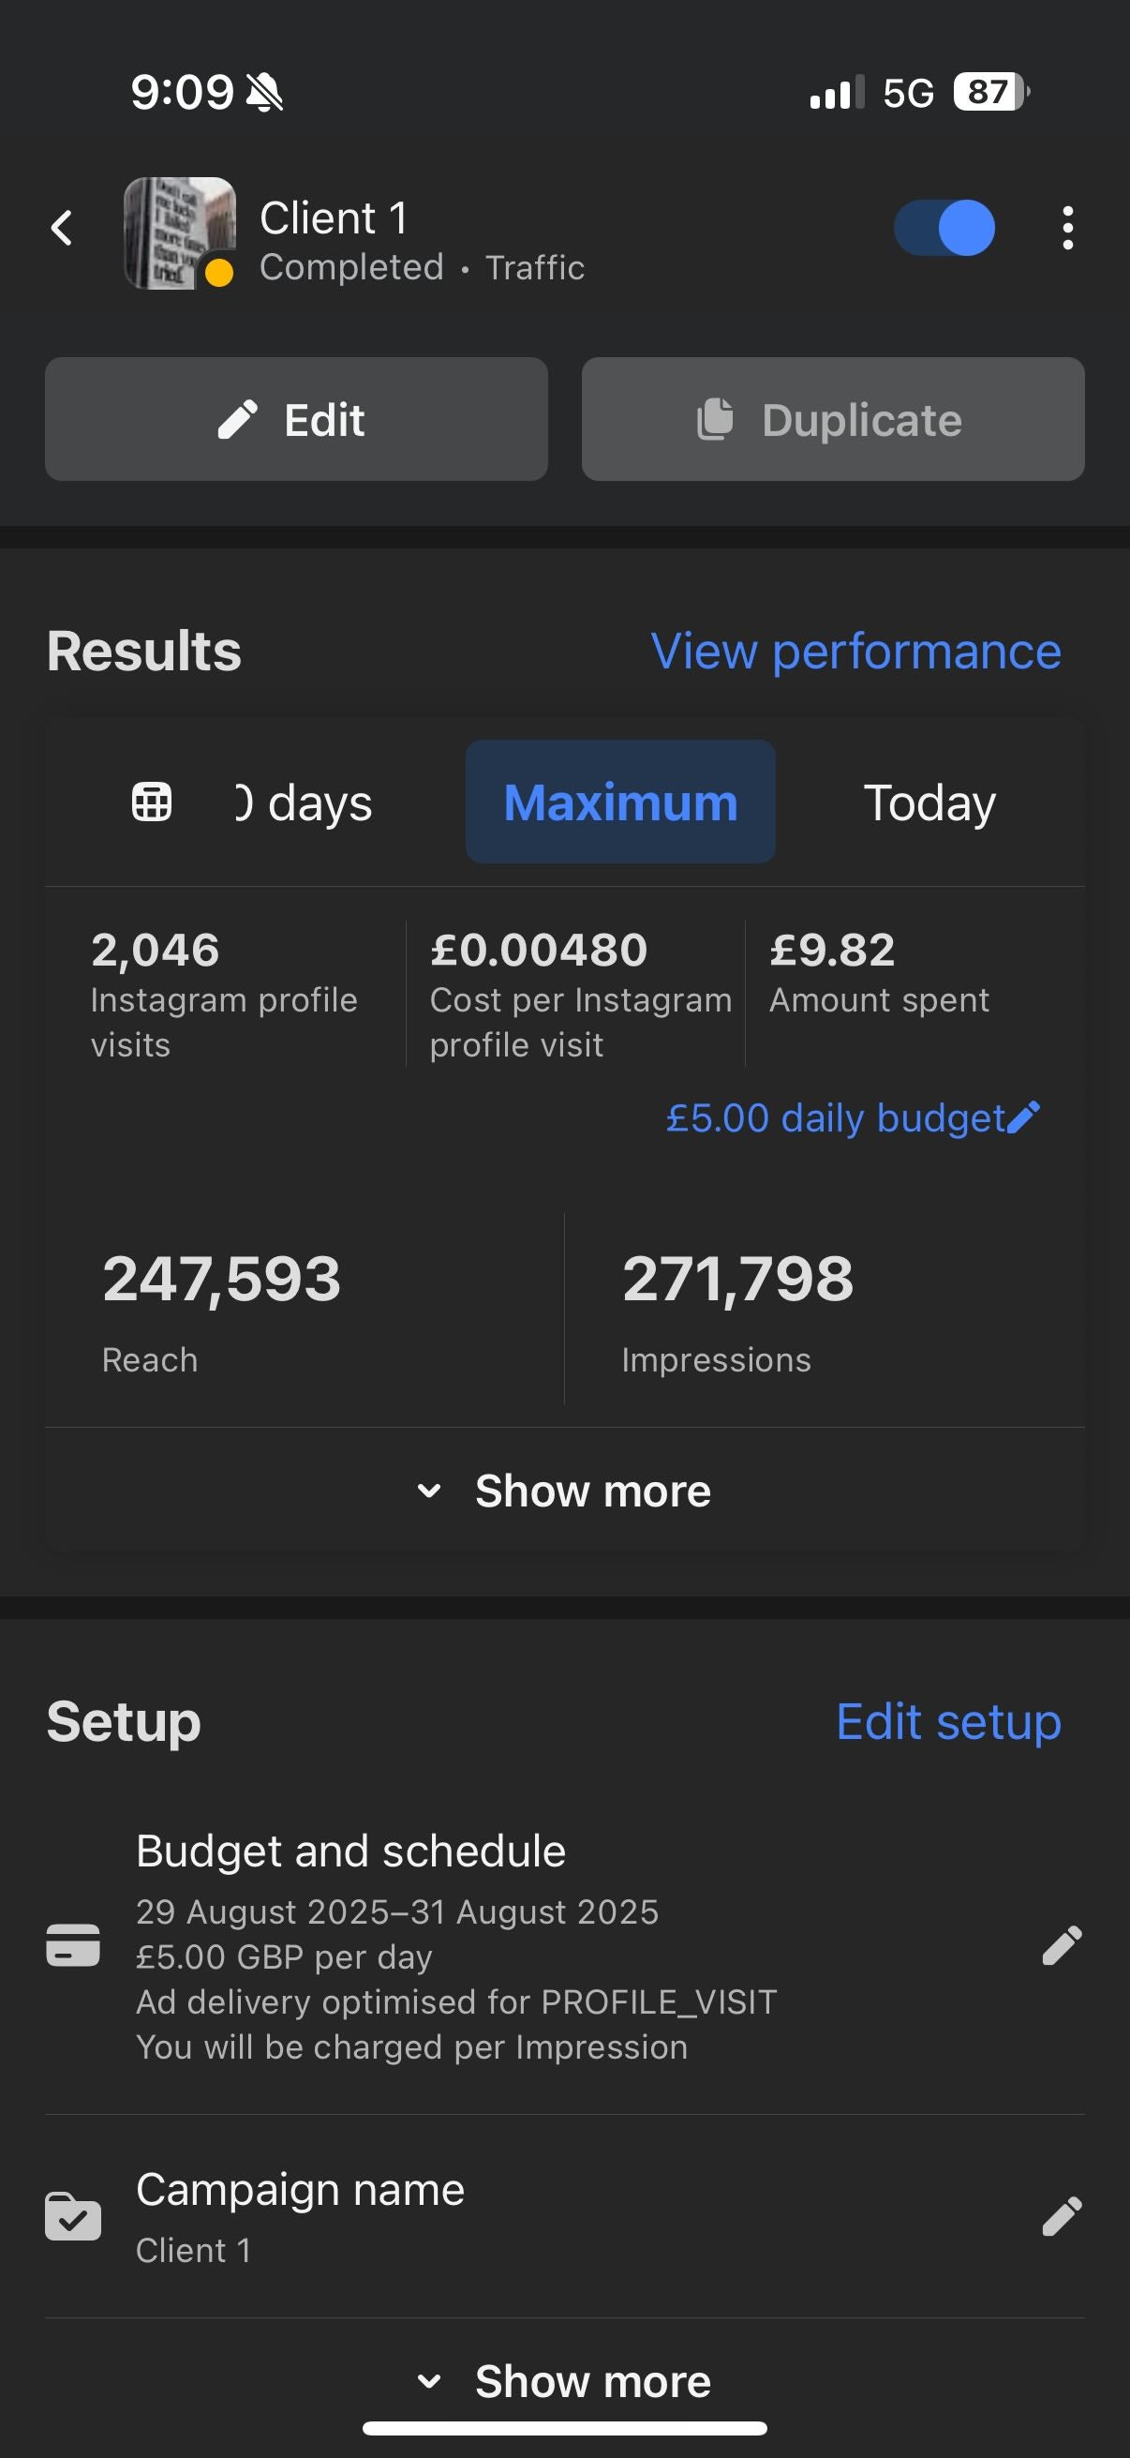Tap the Campaign name folder icon
1130x2458 pixels.
(73, 2216)
